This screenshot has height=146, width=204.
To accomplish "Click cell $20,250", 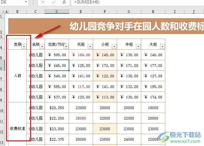I will pos(57,108).
